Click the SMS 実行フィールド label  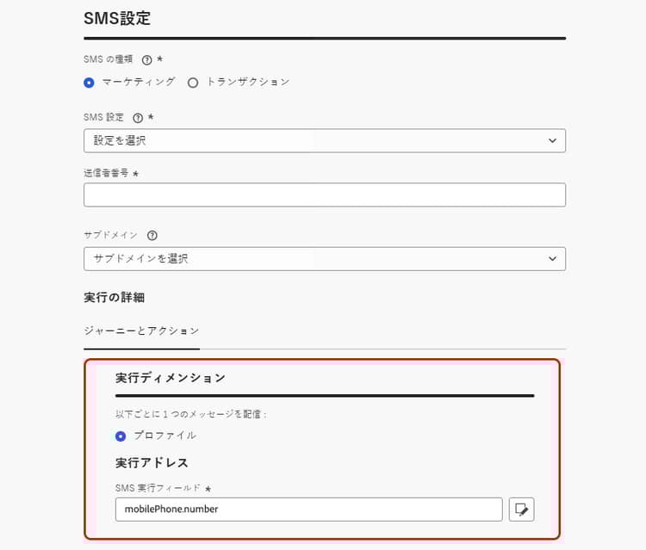(x=158, y=488)
